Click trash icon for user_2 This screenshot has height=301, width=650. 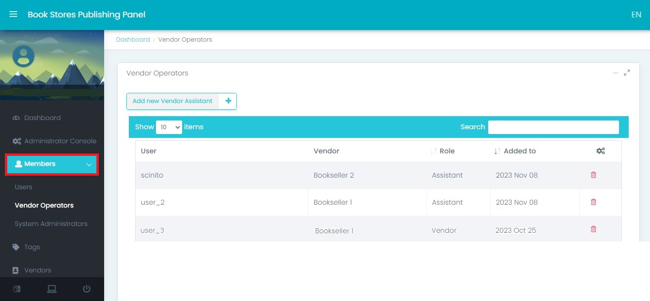(593, 202)
